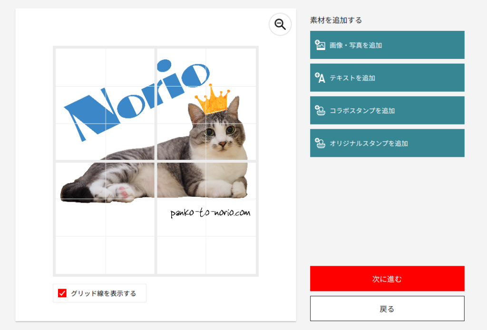Click the 素材を追加する heading

(336, 20)
